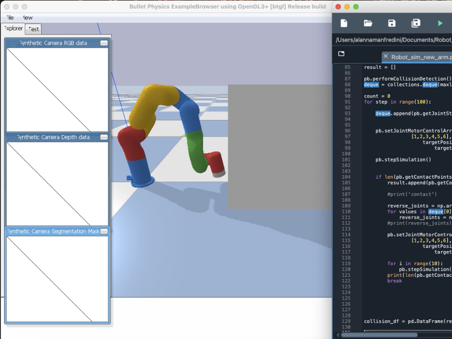This screenshot has width=452, height=339.
Task: Open a file using the folder icon
Action: [368, 23]
